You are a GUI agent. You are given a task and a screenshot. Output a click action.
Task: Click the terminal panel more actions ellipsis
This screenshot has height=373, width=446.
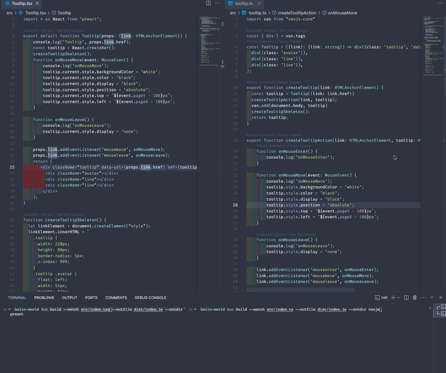tap(423, 298)
